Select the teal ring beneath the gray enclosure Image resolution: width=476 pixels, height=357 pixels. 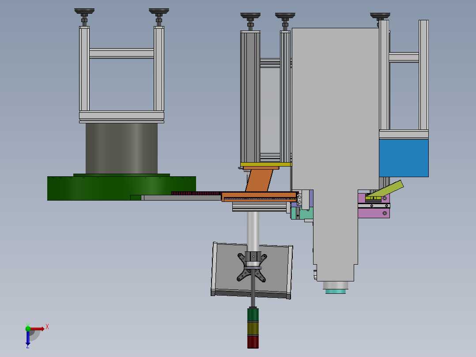click(x=336, y=292)
